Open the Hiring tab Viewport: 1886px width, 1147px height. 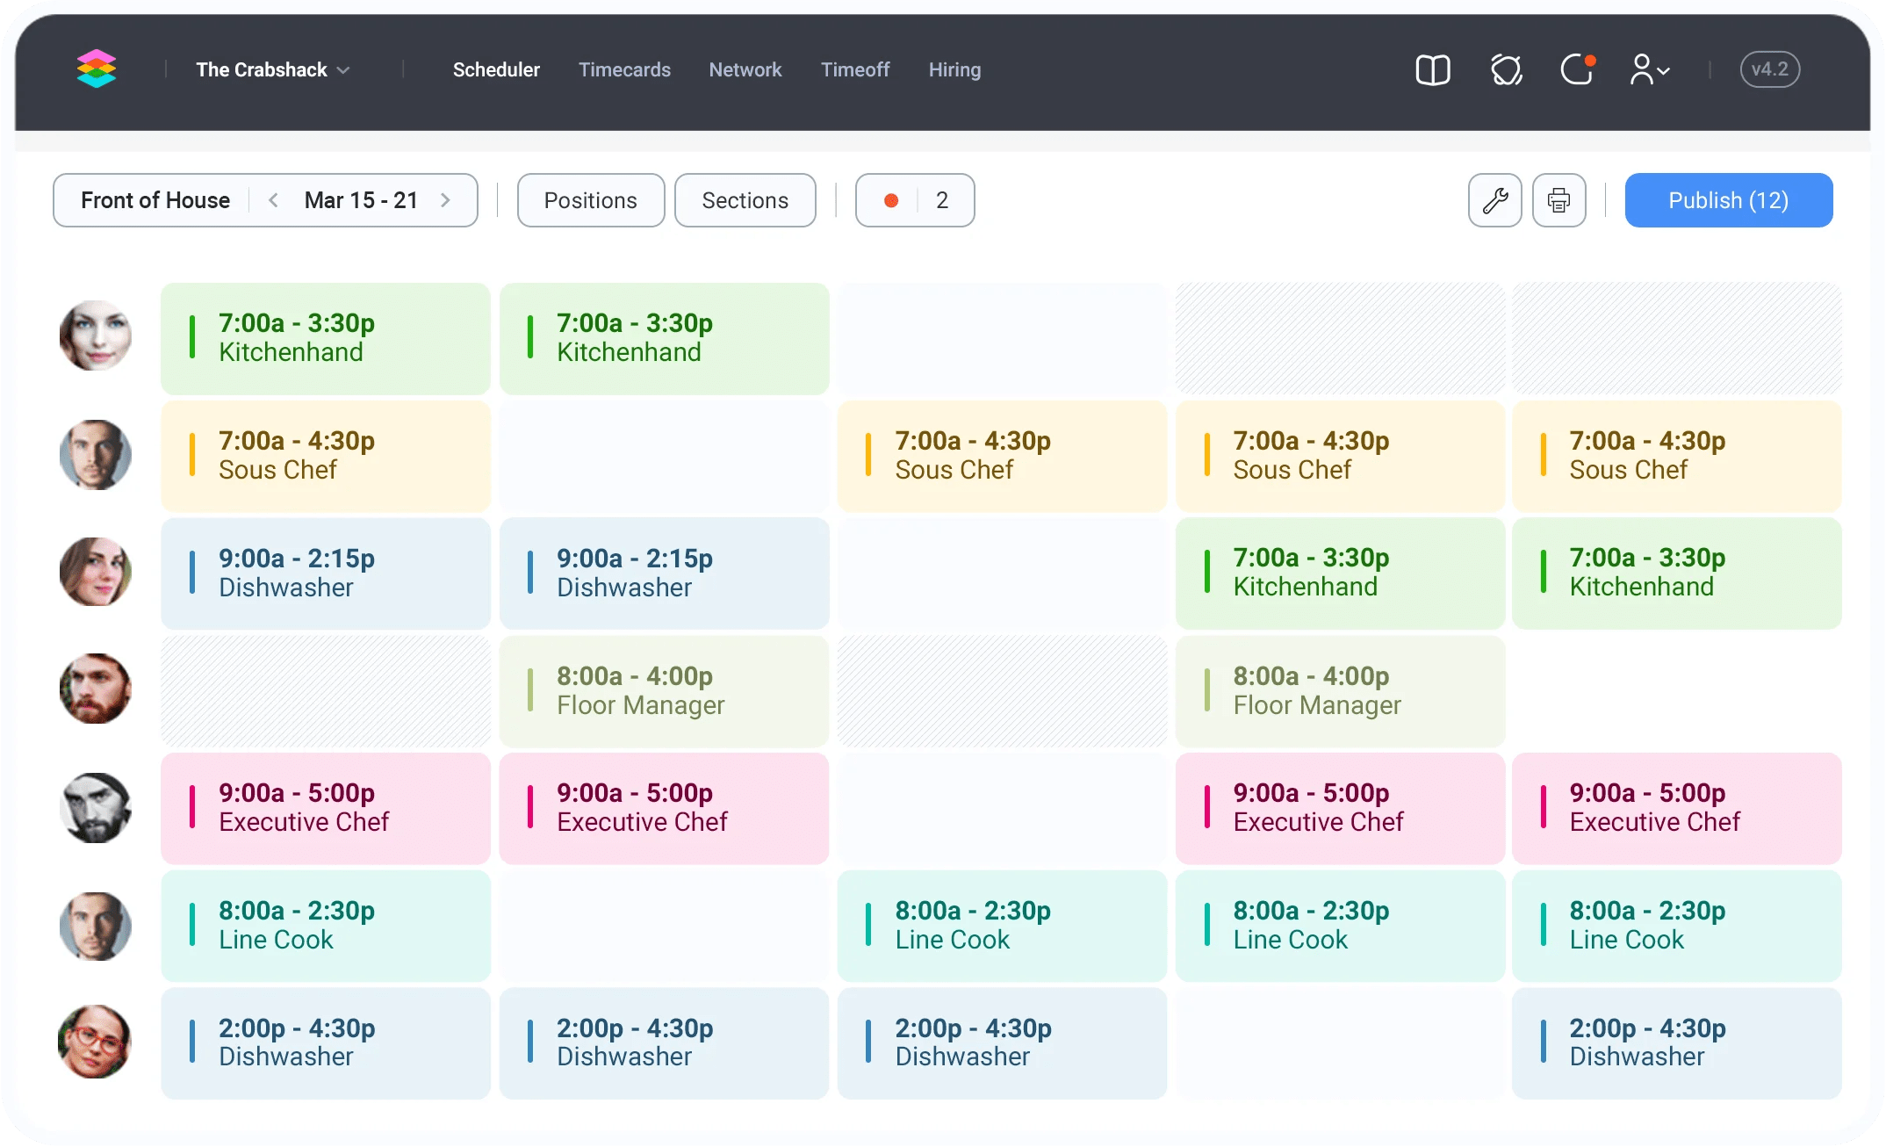click(x=954, y=69)
